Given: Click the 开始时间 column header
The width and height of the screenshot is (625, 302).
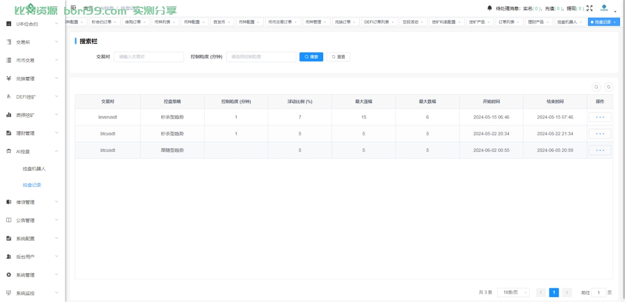Looking at the screenshot, I should 491,101.
